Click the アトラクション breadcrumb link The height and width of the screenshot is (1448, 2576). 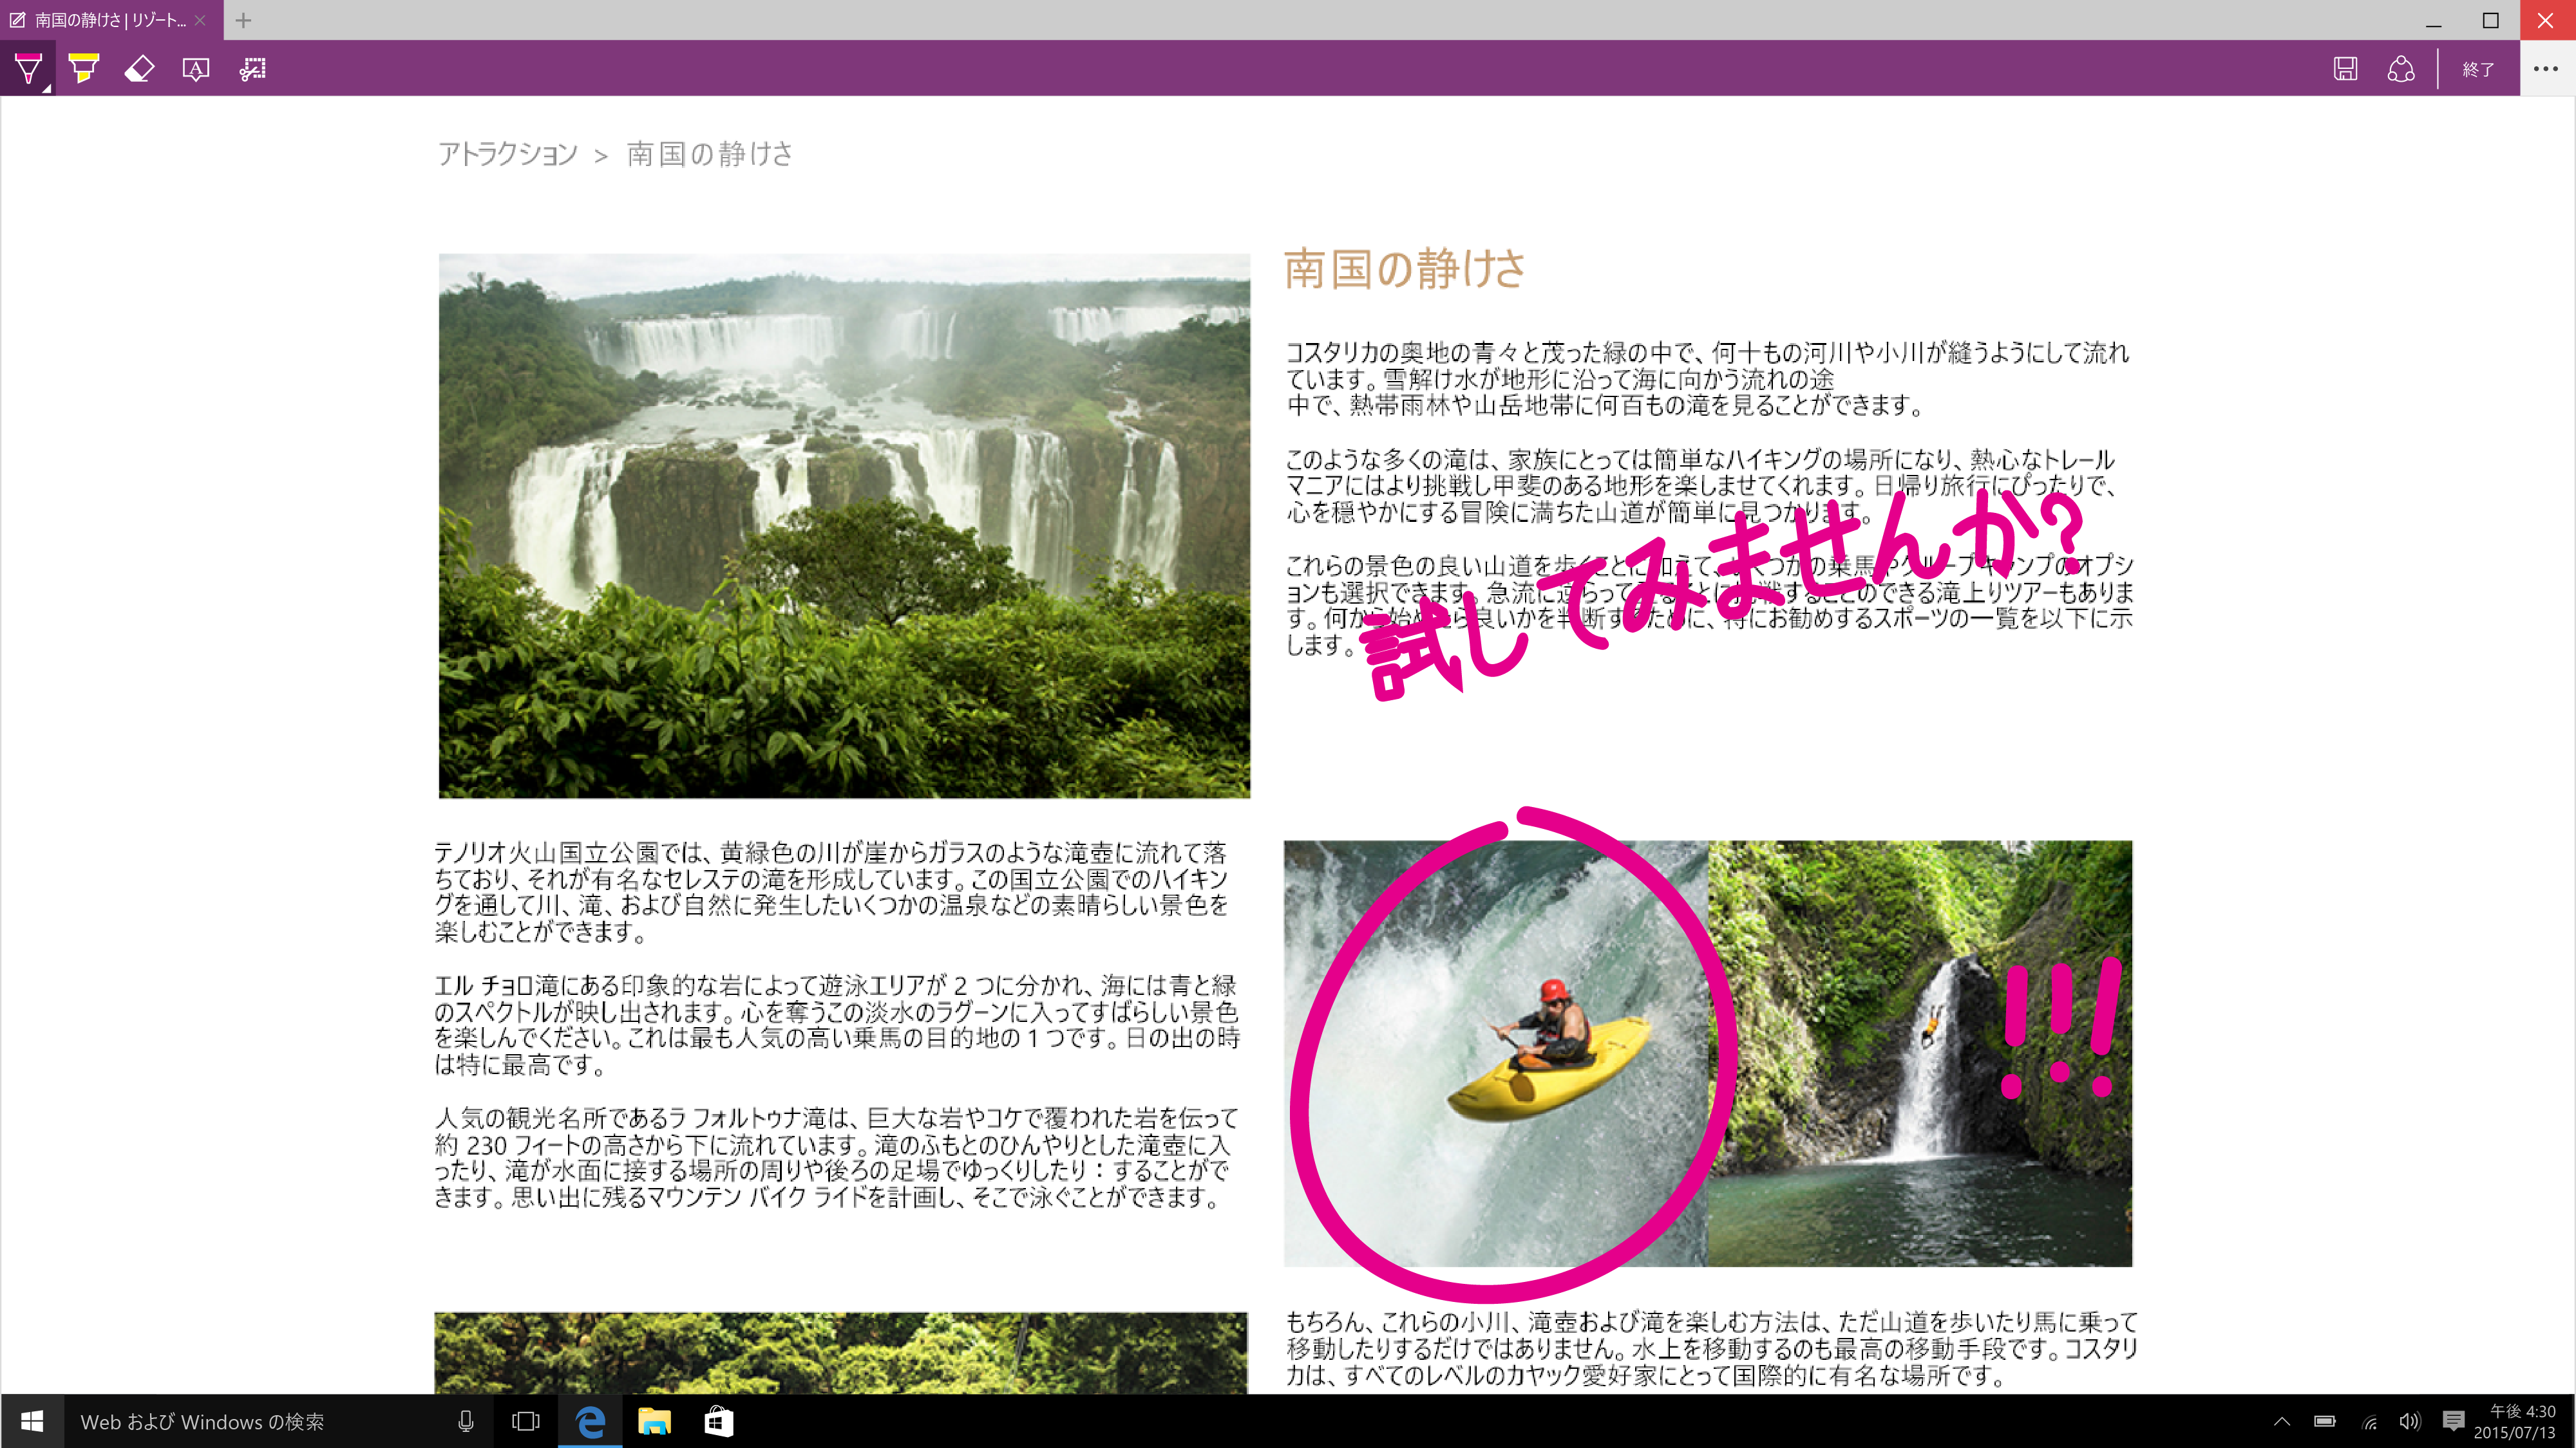pos(507,154)
